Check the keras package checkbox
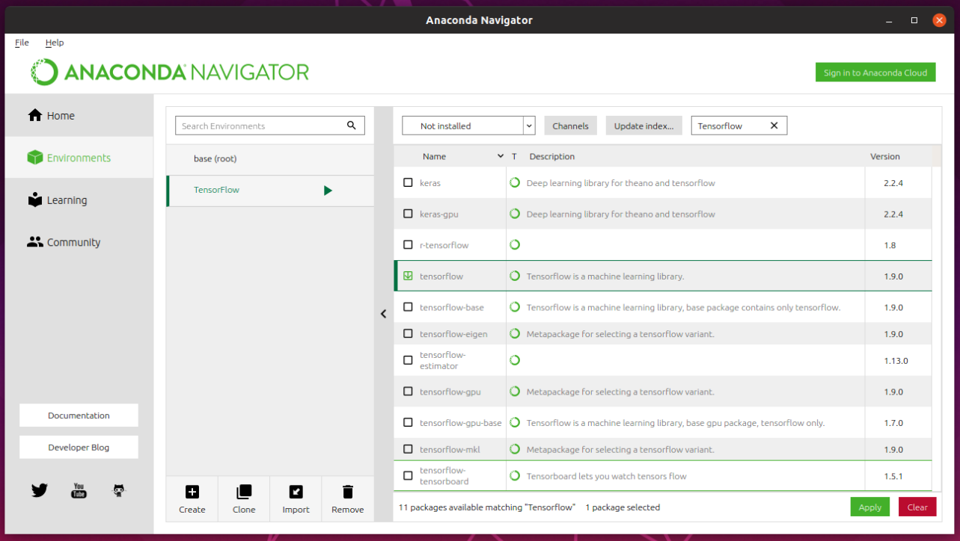The height and width of the screenshot is (541, 960). 408,182
